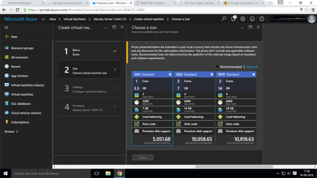Toggle the hamburger sidebar menu
Image resolution: width=317 pixels, height=178 pixels.
(6, 27)
